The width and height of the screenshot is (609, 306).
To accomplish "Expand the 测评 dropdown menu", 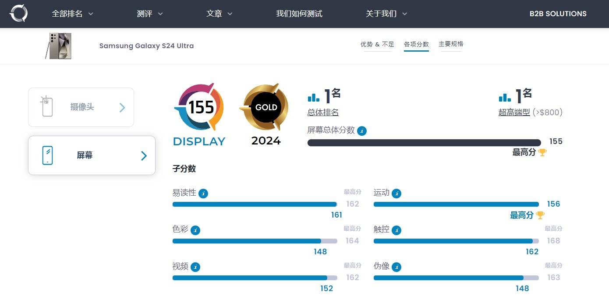I will click(150, 14).
